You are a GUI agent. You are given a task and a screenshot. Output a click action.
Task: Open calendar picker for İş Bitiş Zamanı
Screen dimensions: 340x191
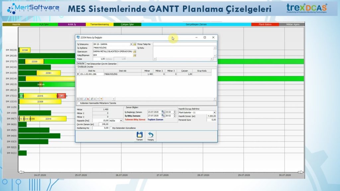point(163,116)
